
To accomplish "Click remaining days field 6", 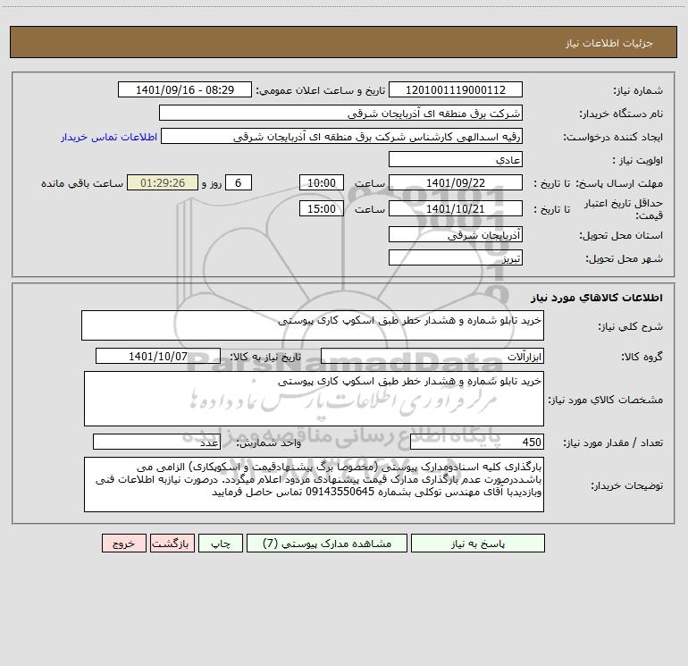I will coord(239,183).
